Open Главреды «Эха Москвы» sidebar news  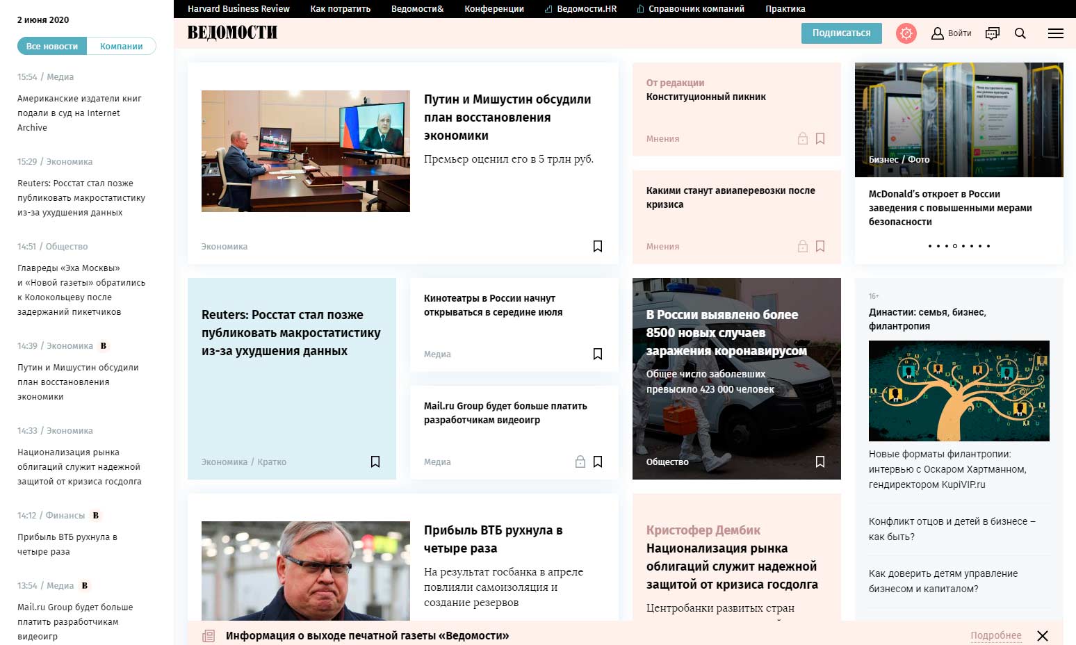pyautogui.click(x=81, y=290)
